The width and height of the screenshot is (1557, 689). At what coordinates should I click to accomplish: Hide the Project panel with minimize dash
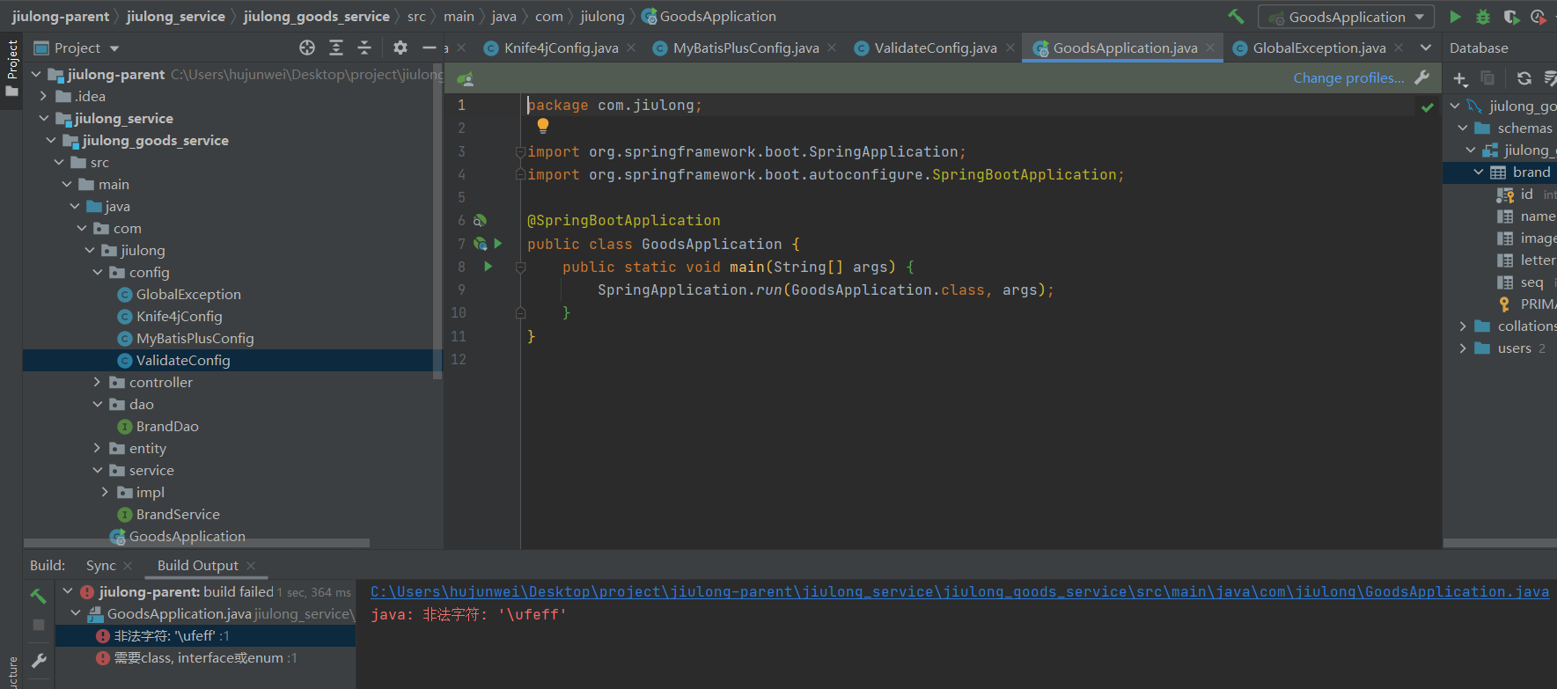[430, 48]
